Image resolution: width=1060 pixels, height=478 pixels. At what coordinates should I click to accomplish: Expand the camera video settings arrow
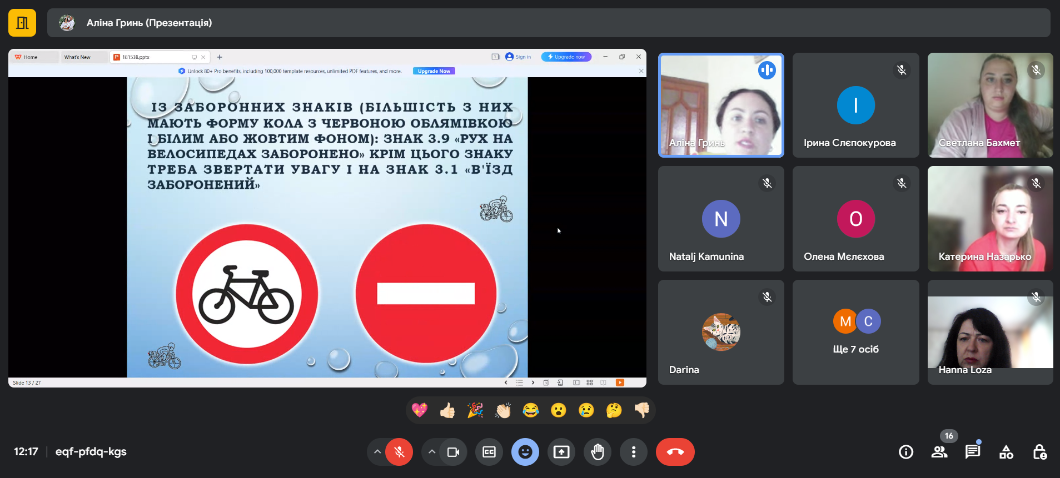pos(431,452)
